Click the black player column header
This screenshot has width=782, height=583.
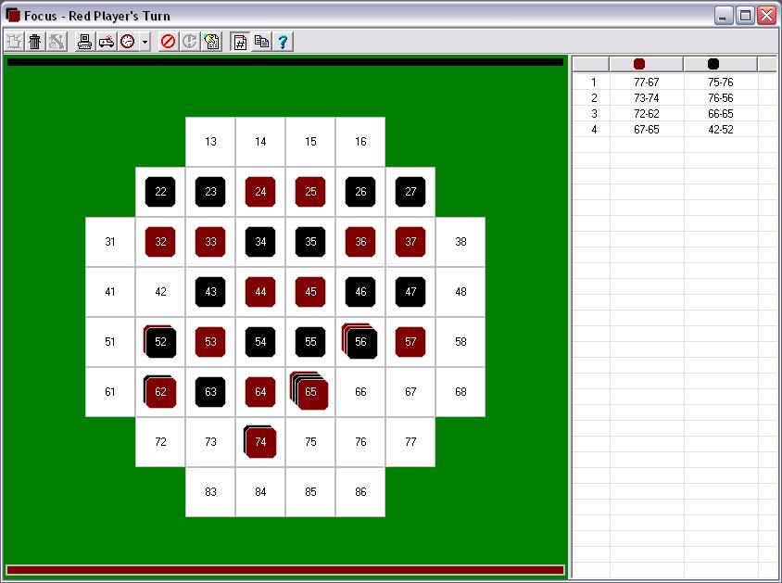point(721,64)
